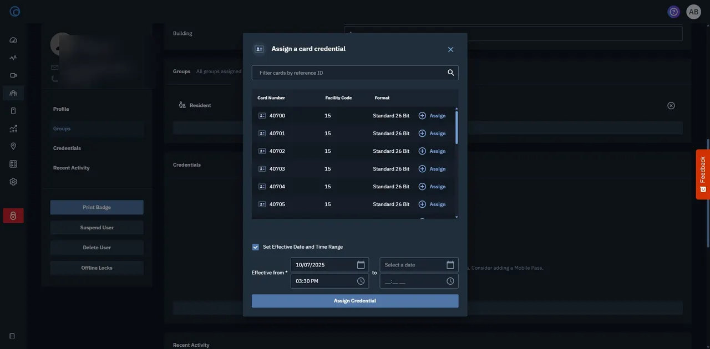710x349 pixels.
Task: Assign card number 40704
Action: tap(432, 187)
